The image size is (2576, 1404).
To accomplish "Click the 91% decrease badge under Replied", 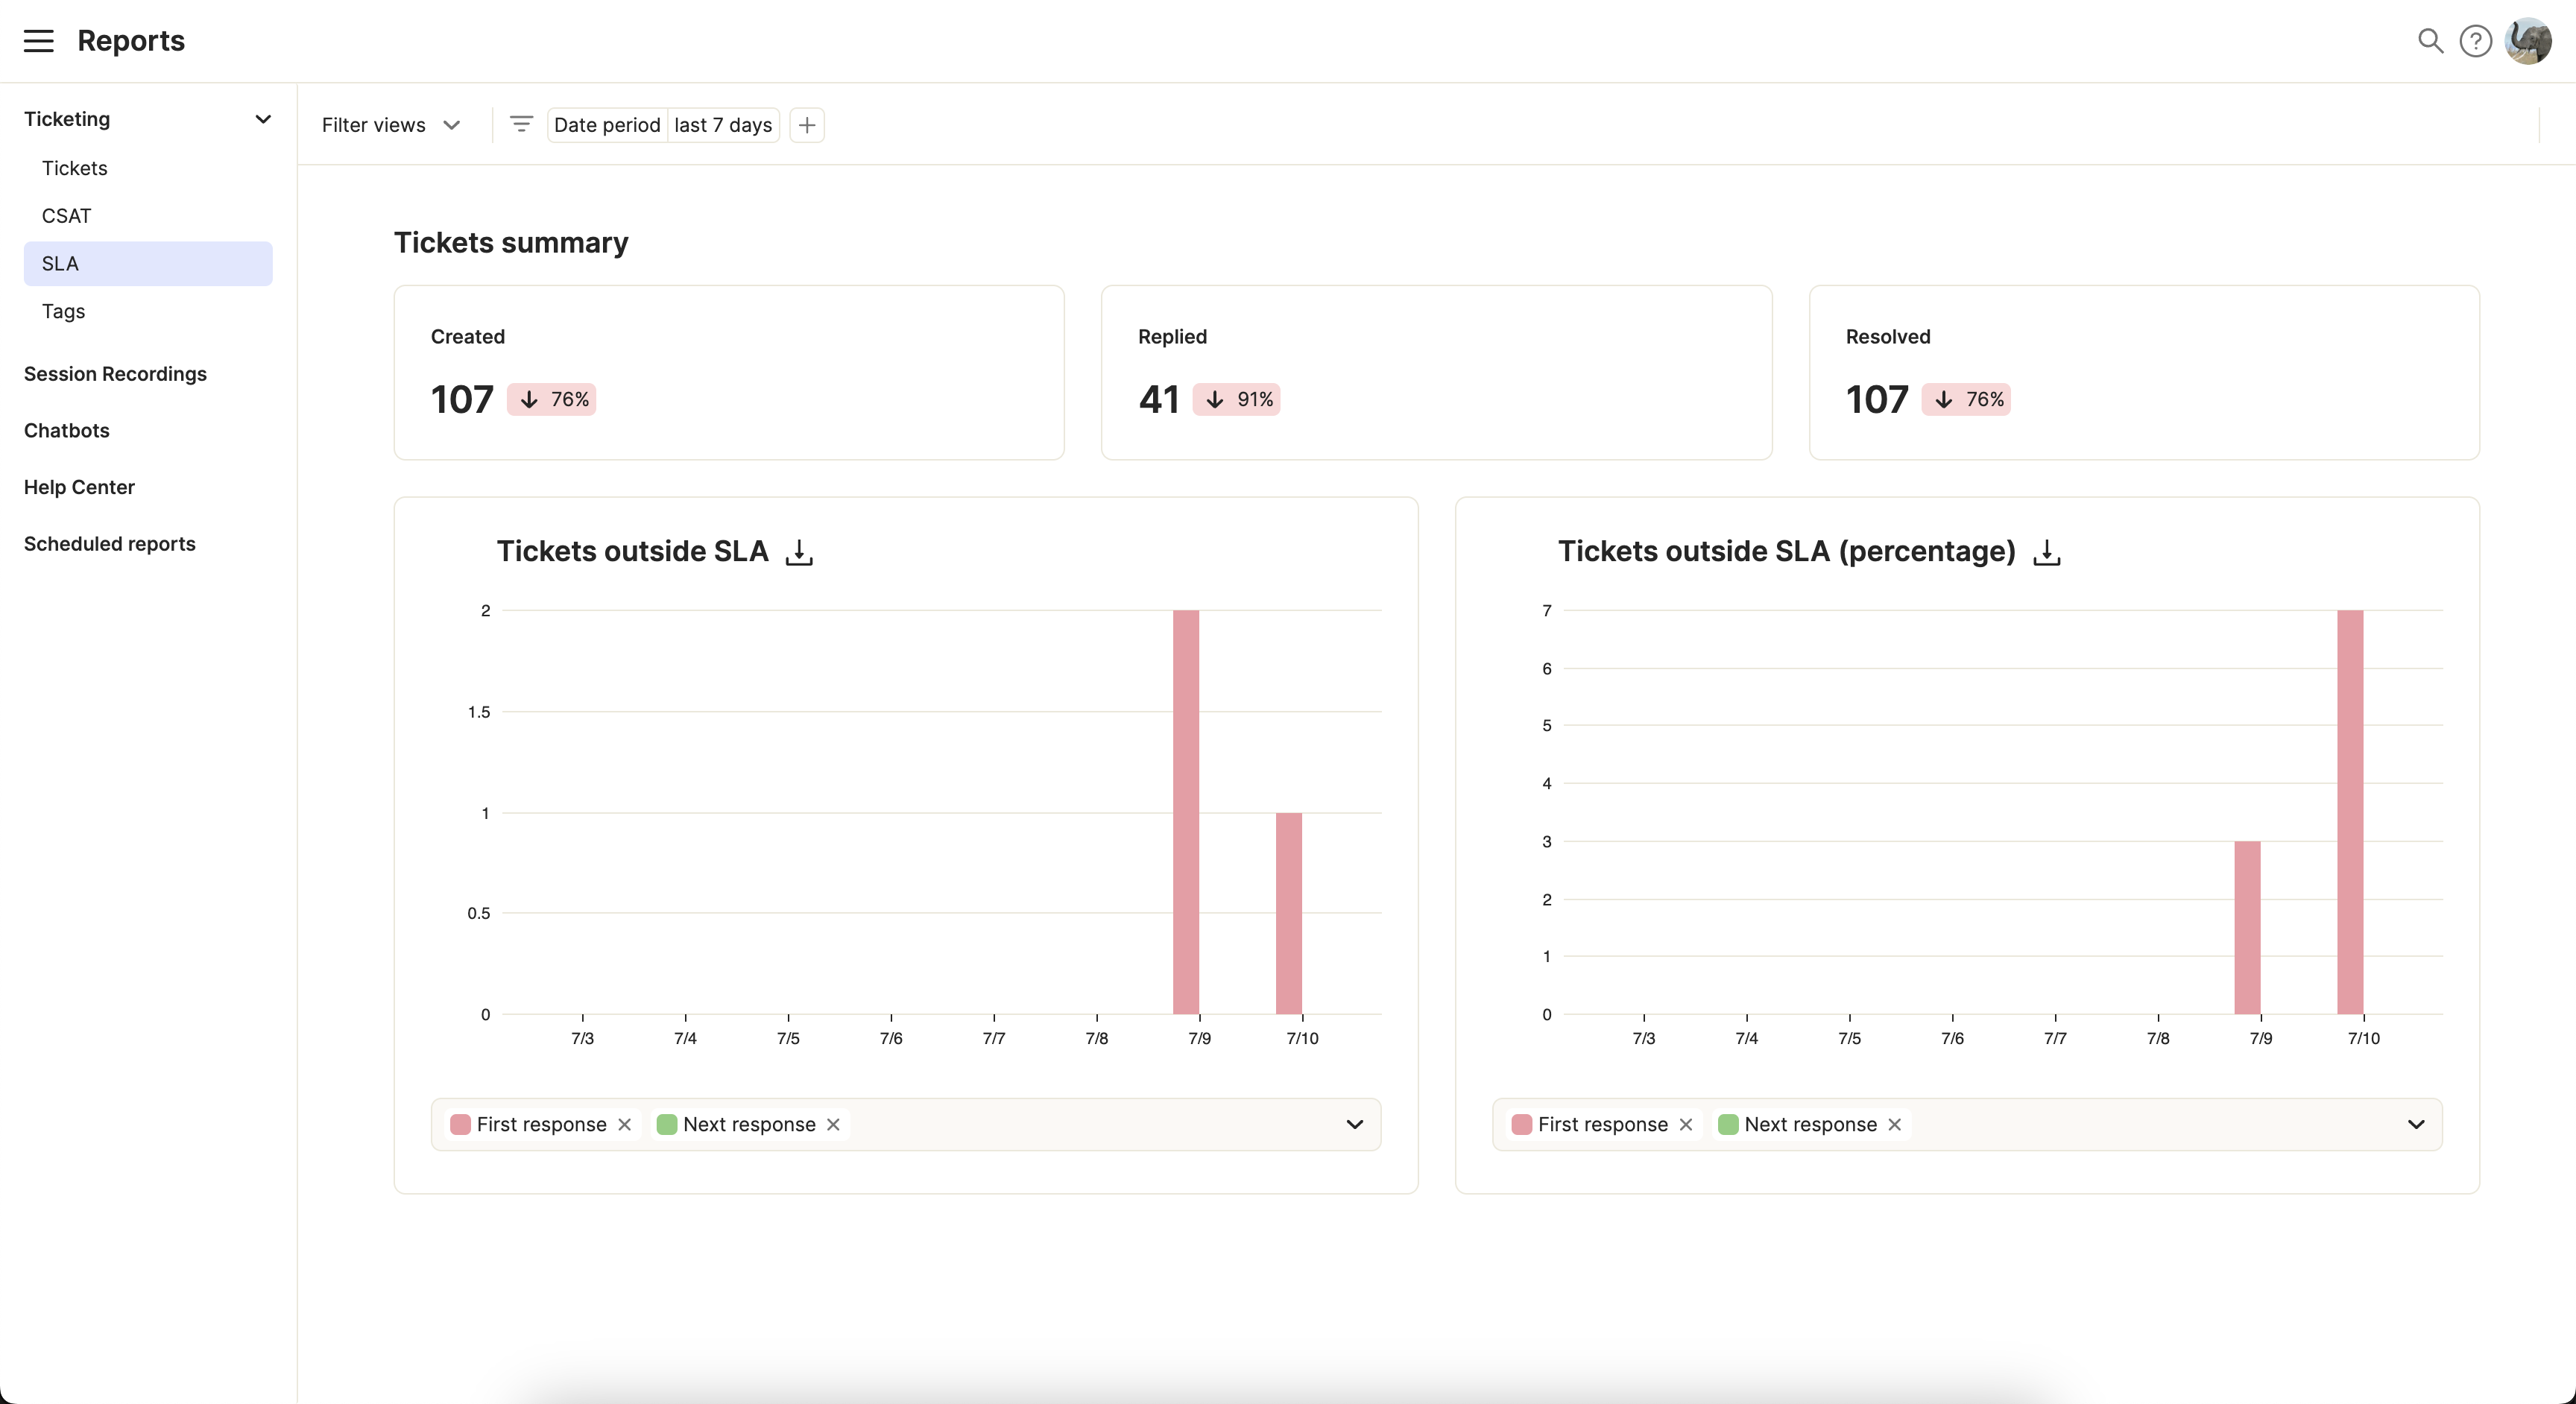I will pyautogui.click(x=1237, y=399).
